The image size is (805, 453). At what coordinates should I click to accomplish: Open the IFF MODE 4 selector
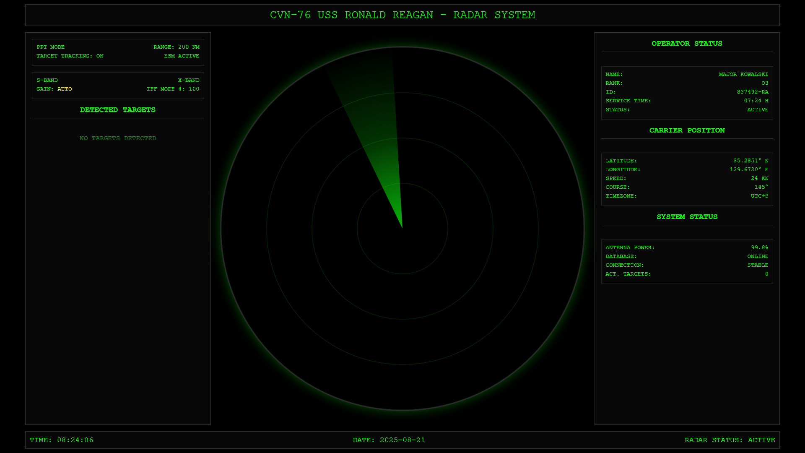(x=173, y=89)
